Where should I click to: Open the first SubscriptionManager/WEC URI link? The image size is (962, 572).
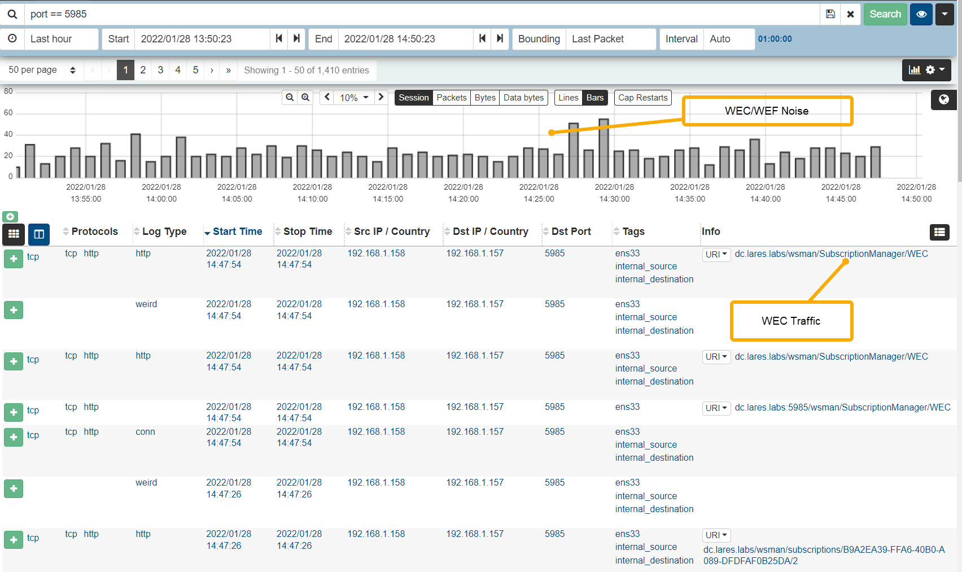(x=831, y=254)
